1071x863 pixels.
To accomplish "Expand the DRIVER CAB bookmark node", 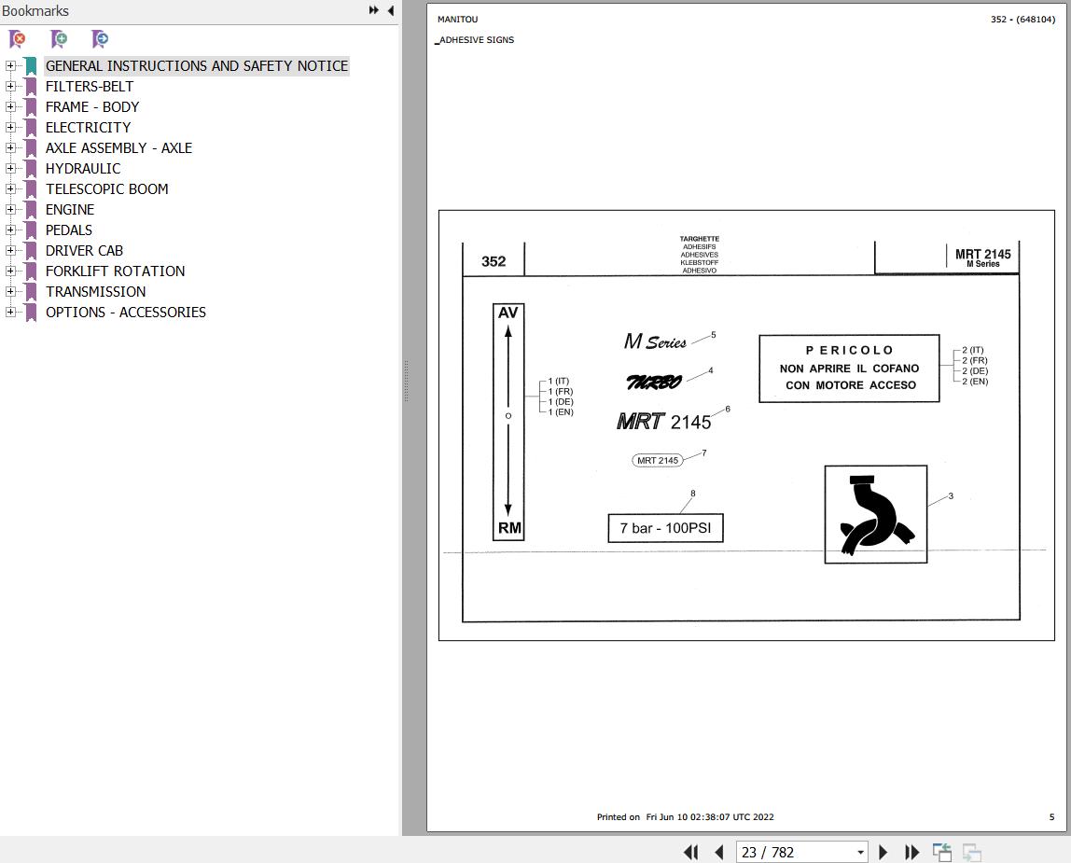I will 10,250.
